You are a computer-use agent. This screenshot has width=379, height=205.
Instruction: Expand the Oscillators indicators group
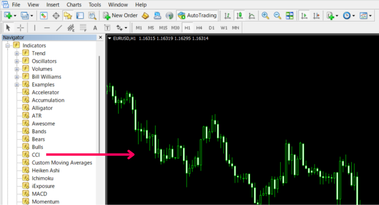click(17, 61)
